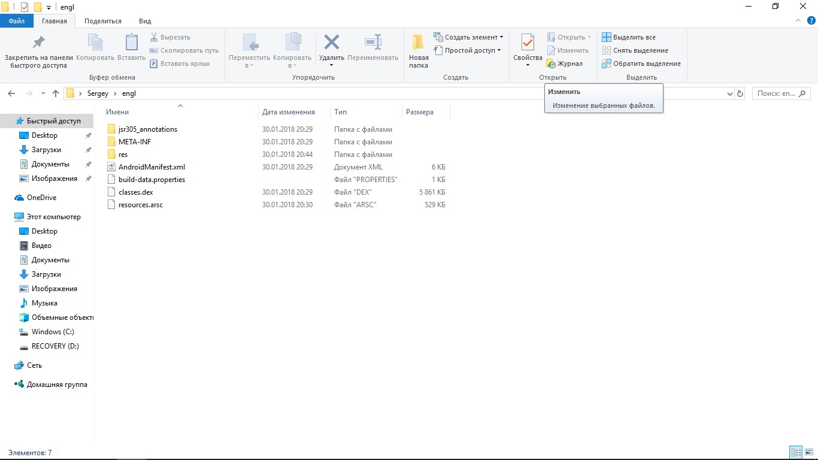Open the Журнал (History) item
This screenshot has width=818, height=460.
(565, 63)
